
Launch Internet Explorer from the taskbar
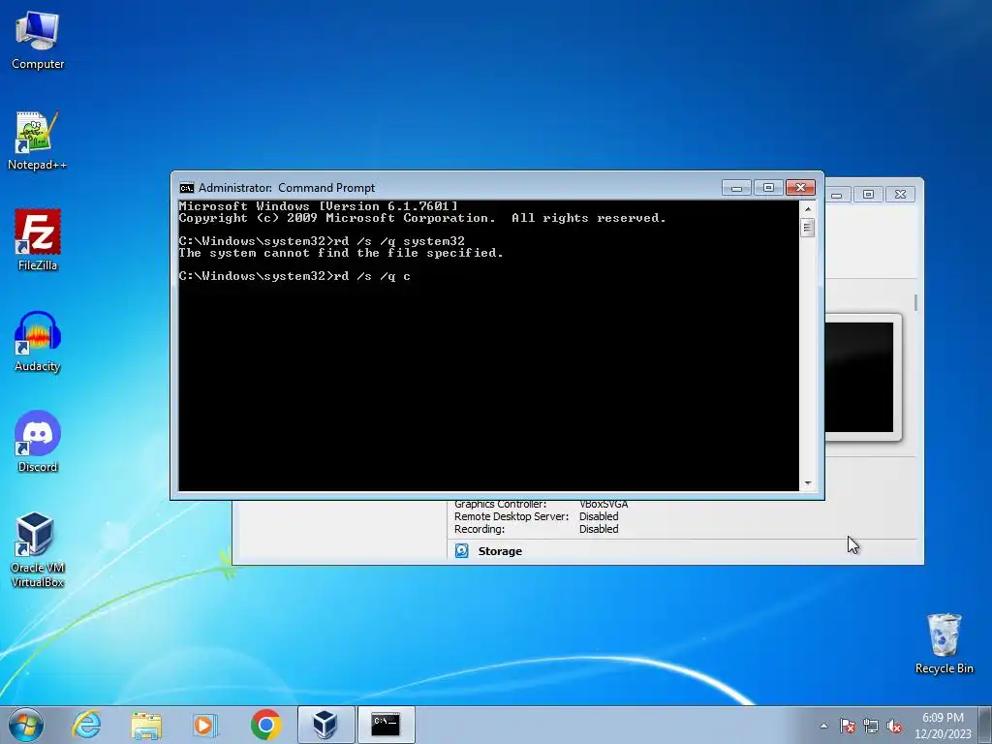86,725
